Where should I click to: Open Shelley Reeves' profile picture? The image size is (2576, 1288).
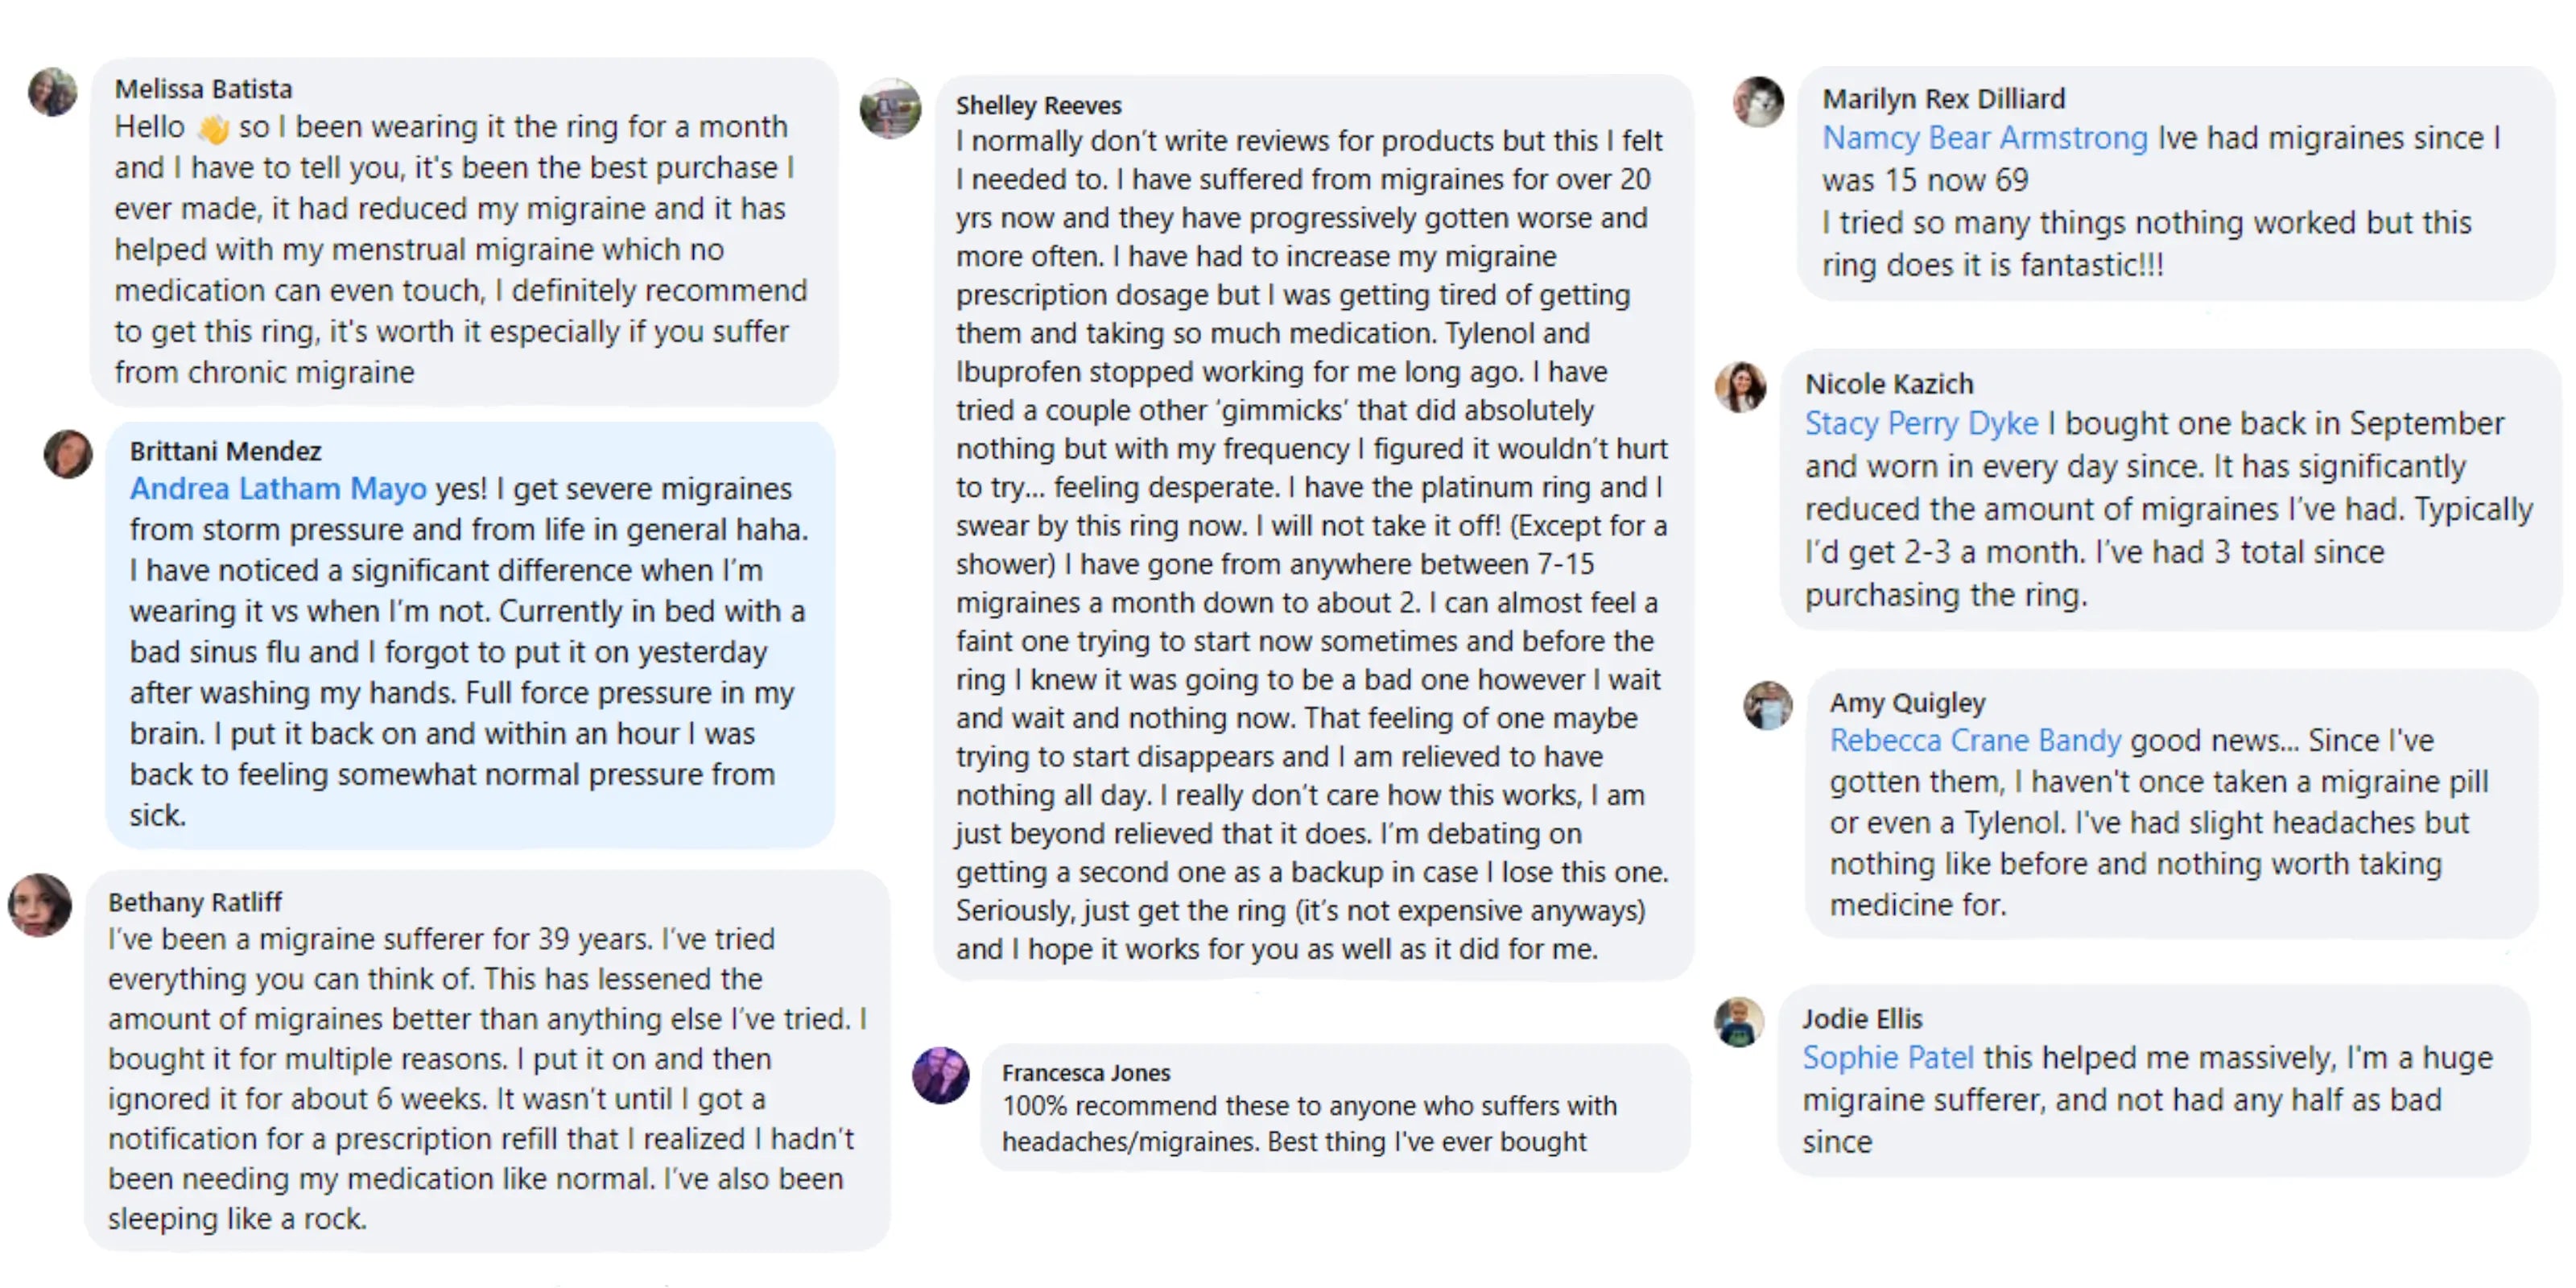pos(890,109)
